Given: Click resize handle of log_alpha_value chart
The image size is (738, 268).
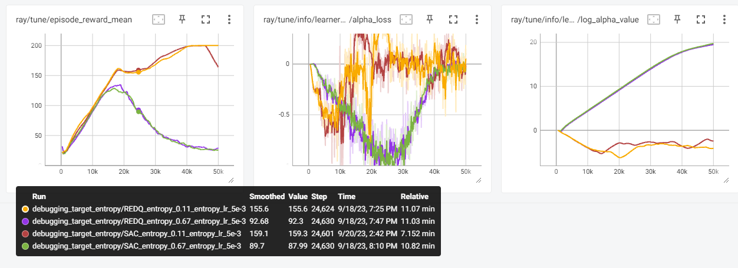Looking at the screenshot, I should pyautogui.click(x=726, y=180).
